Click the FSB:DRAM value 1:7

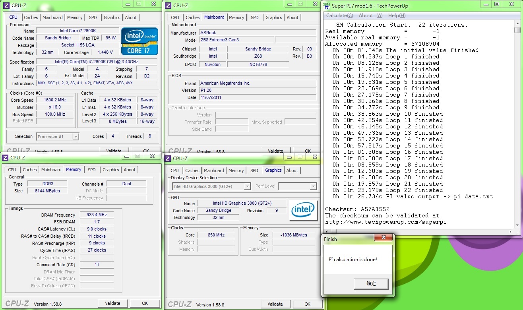click(x=97, y=222)
